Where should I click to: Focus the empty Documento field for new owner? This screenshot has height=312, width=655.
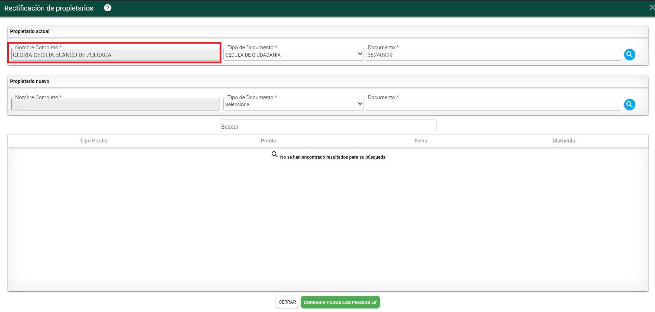pos(493,104)
